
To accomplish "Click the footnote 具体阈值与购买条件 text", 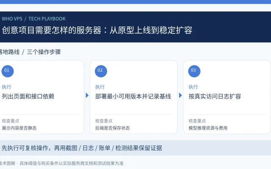I will tap(72, 164).
